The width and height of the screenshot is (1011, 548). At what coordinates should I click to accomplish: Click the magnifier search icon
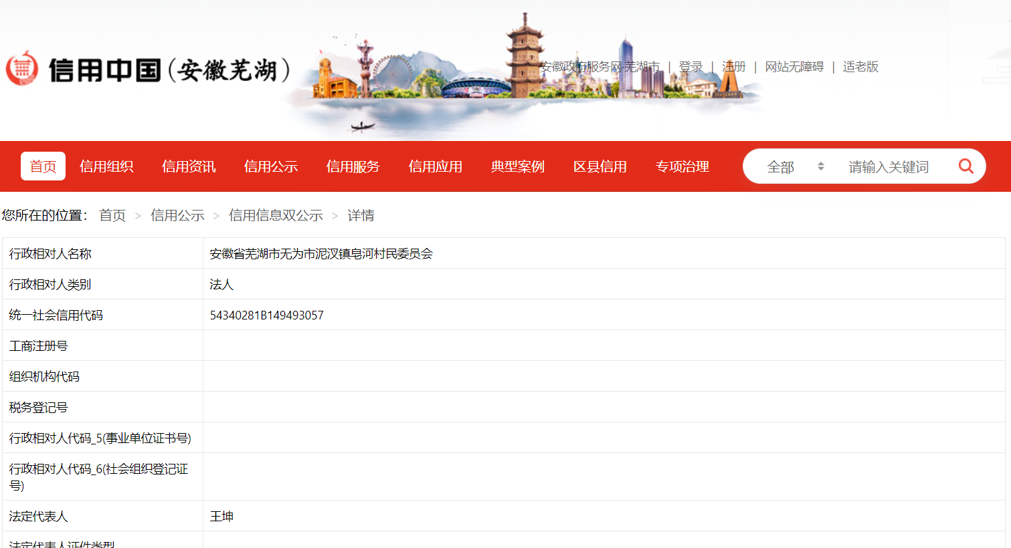(x=966, y=166)
